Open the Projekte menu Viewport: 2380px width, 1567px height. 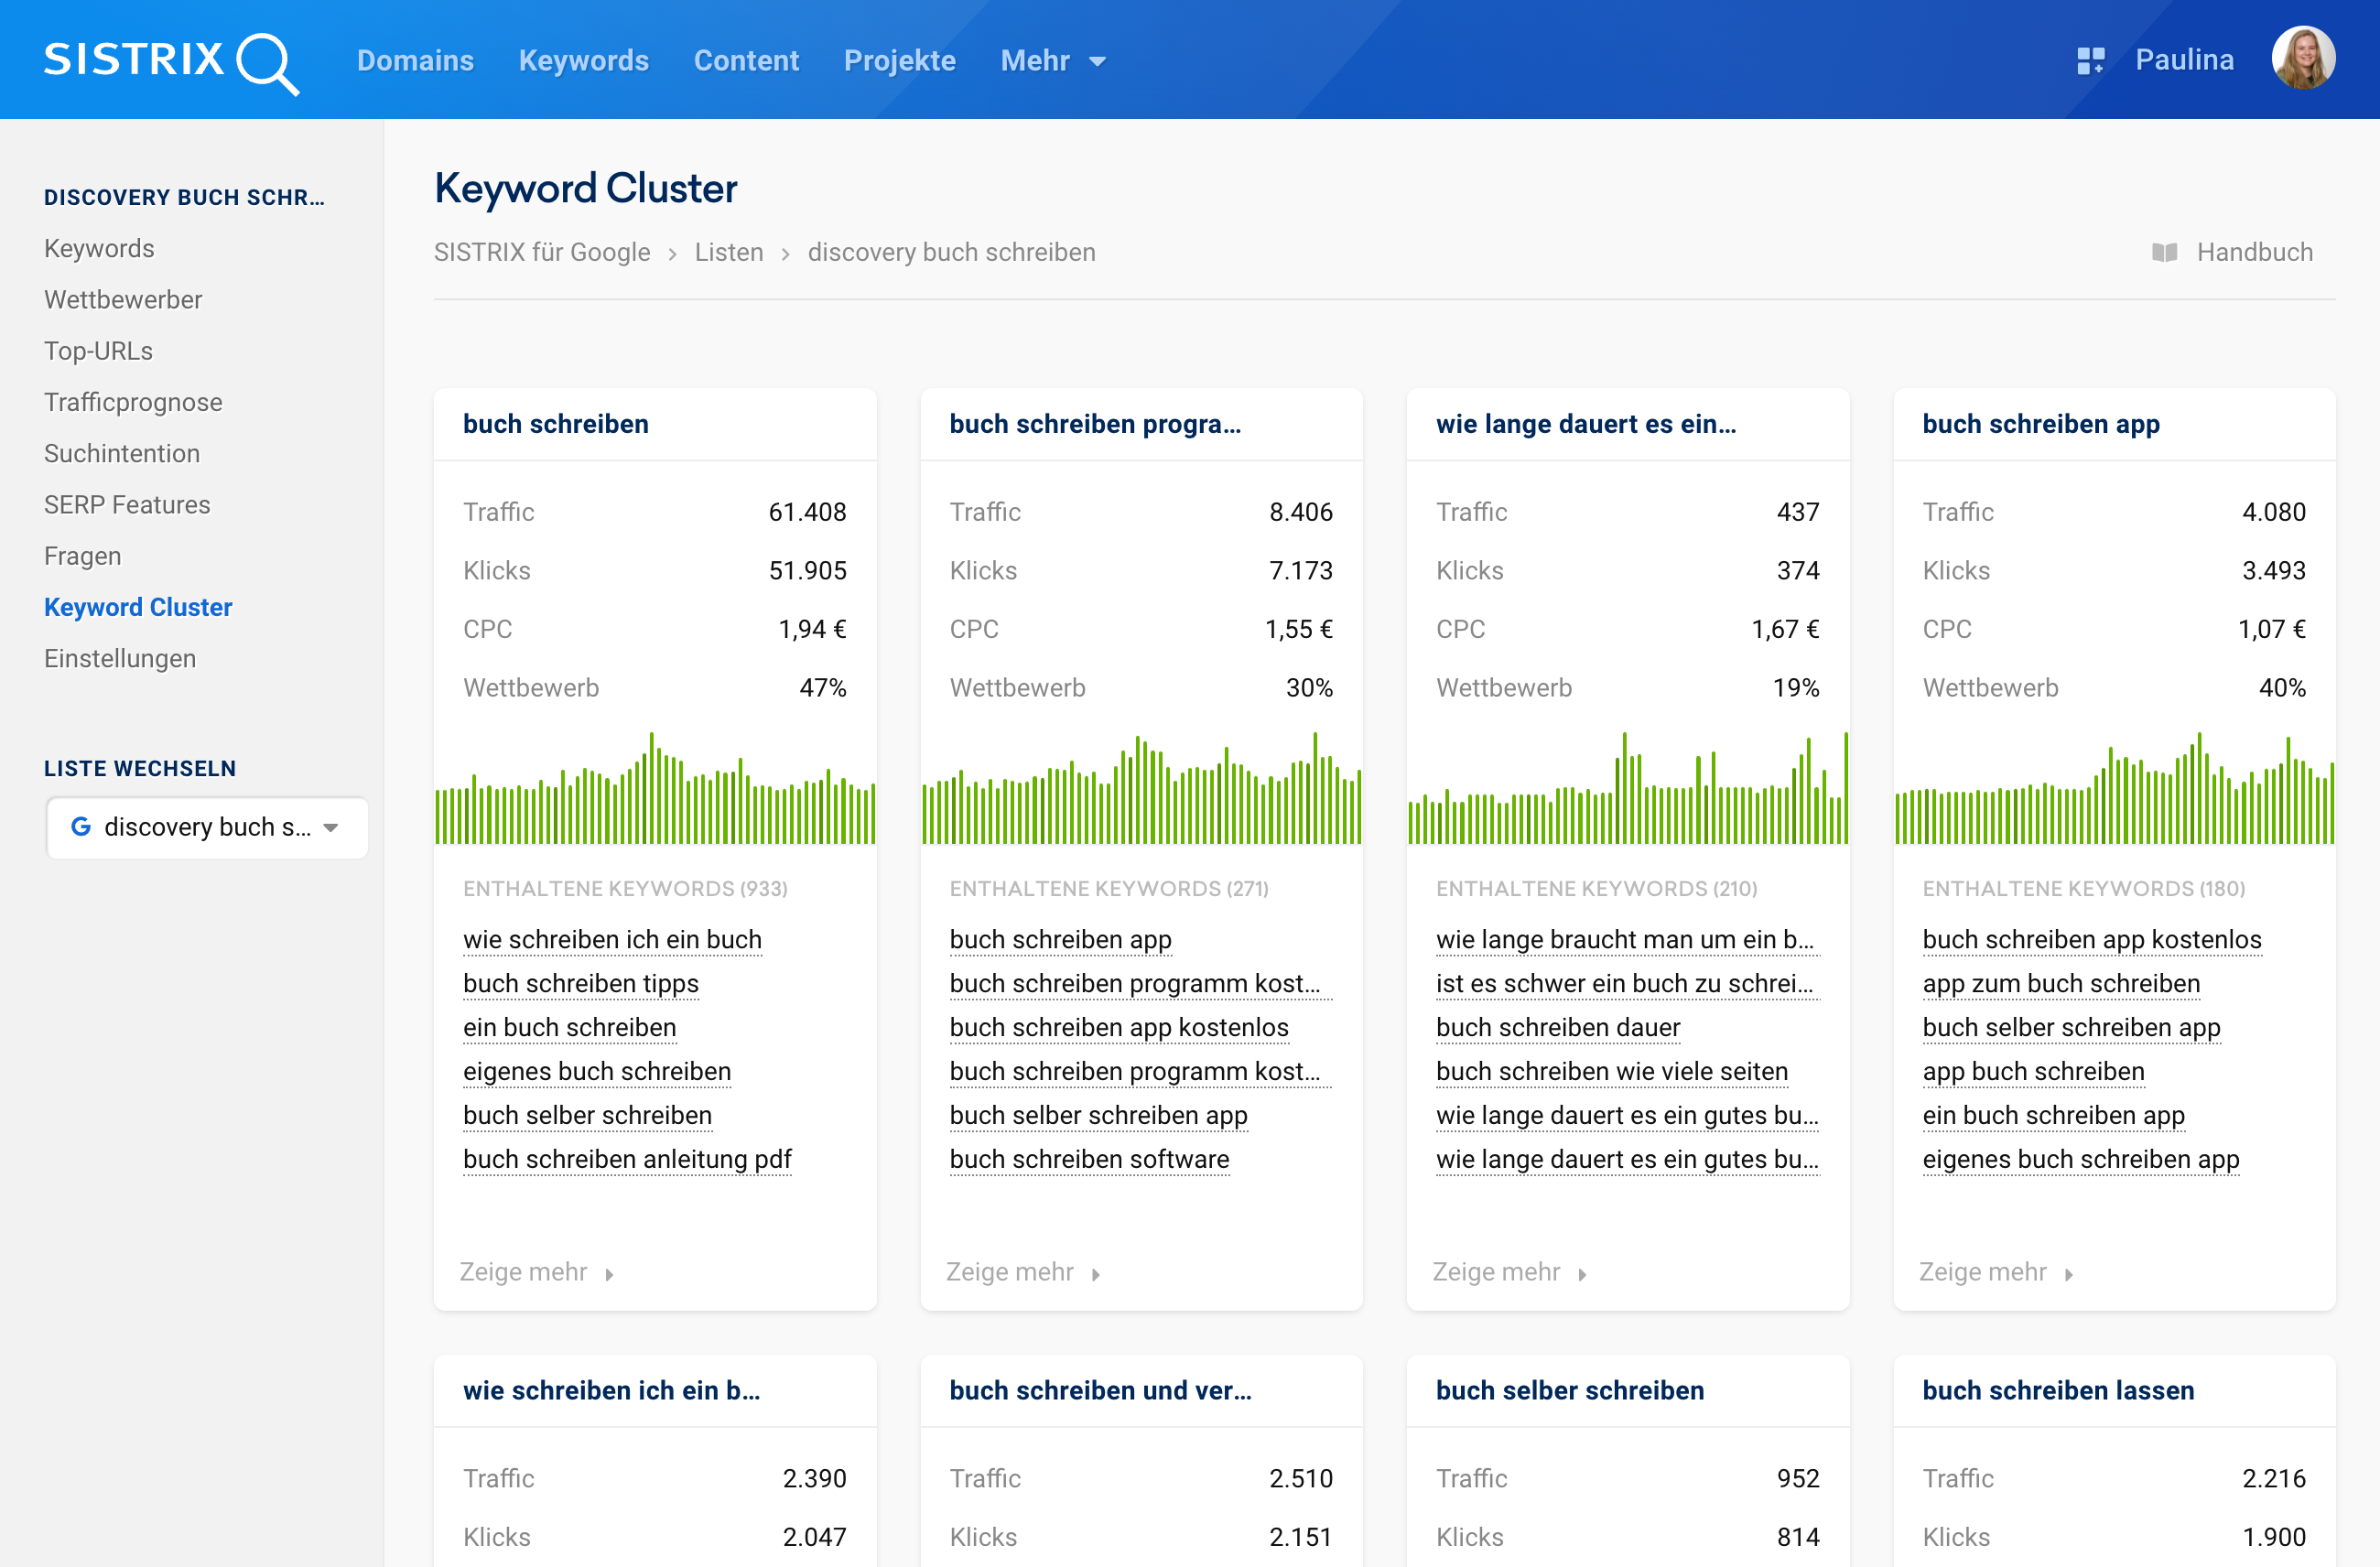click(899, 61)
